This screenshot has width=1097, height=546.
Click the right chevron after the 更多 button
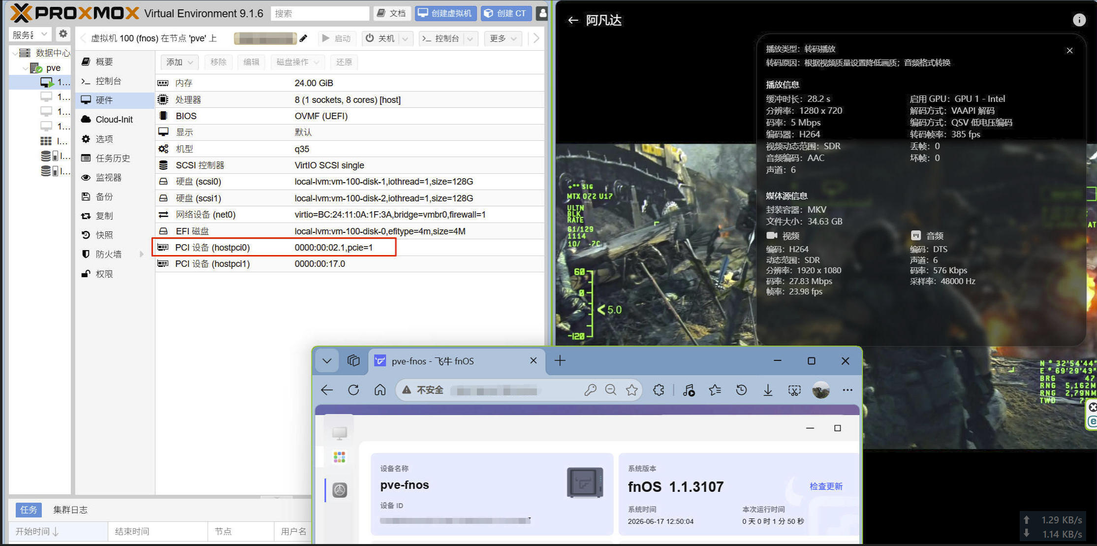[x=536, y=38]
